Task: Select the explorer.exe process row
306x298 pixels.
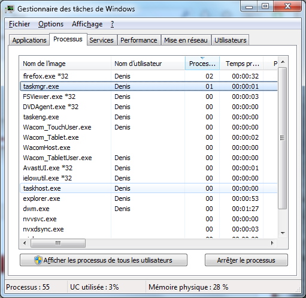Action: pos(149,198)
